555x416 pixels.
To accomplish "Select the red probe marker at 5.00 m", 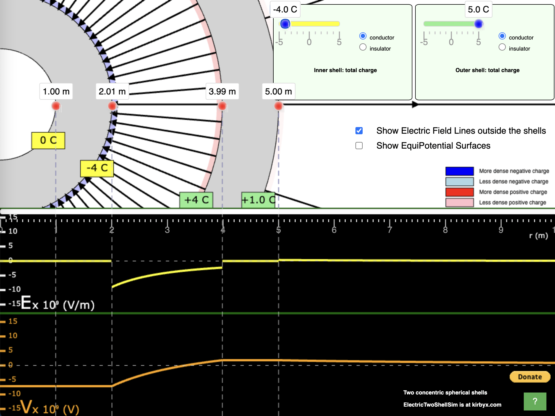I will 278,105.
